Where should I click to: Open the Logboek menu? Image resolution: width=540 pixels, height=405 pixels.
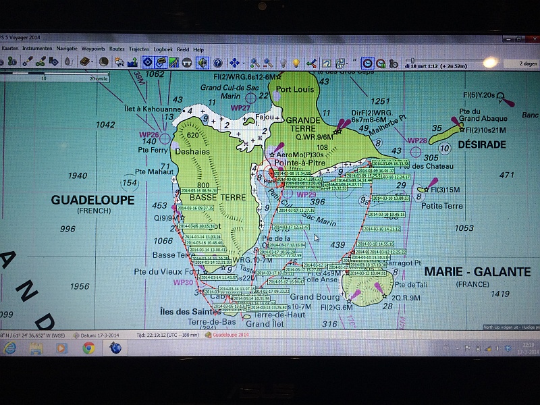[163, 49]
